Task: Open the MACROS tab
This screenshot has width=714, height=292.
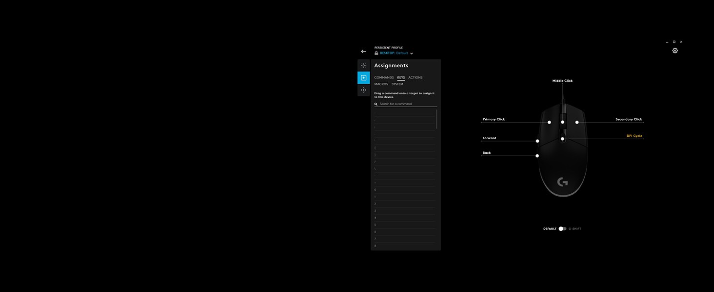Action: [x=381, y=84]
